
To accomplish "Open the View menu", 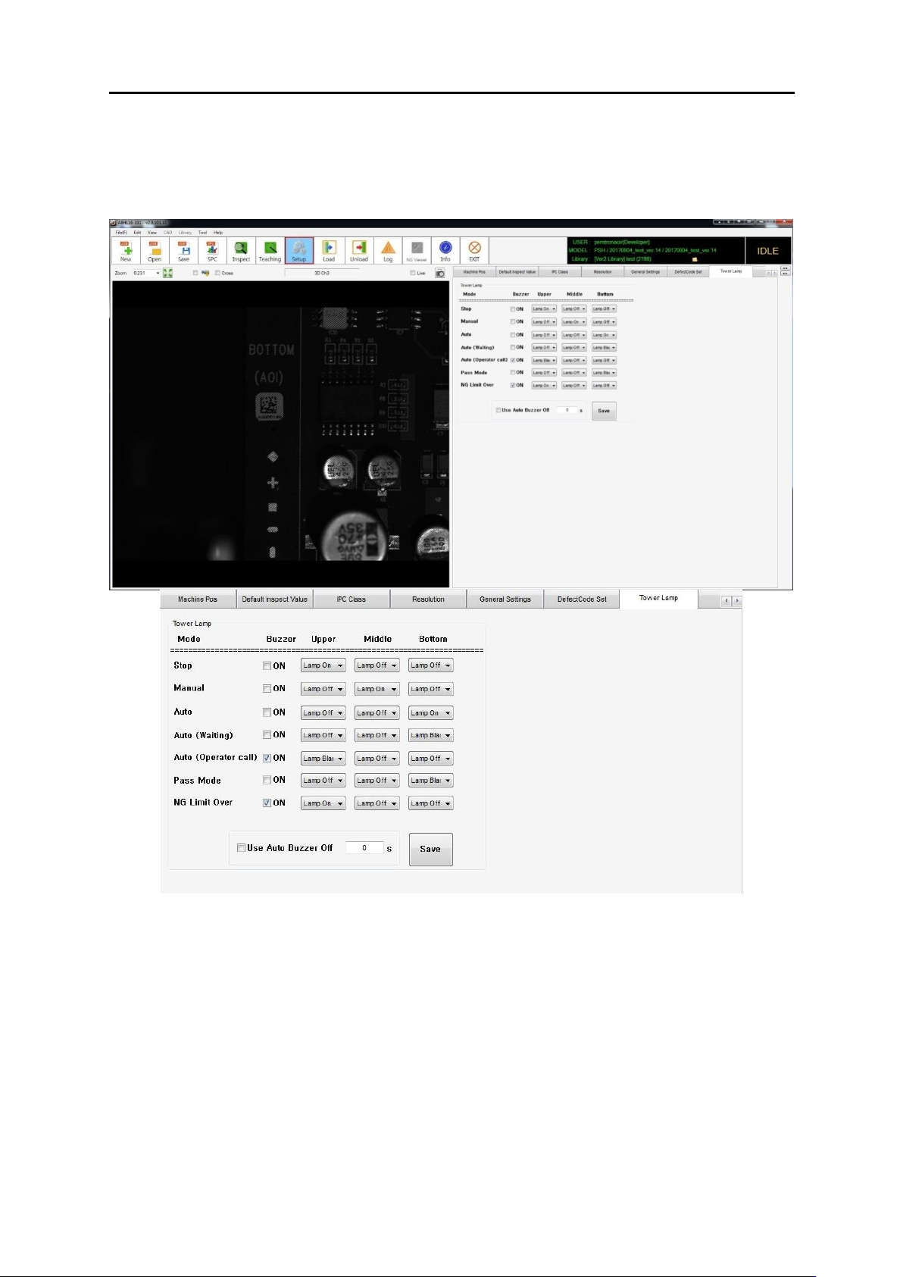I will click(x=152, y=233).
